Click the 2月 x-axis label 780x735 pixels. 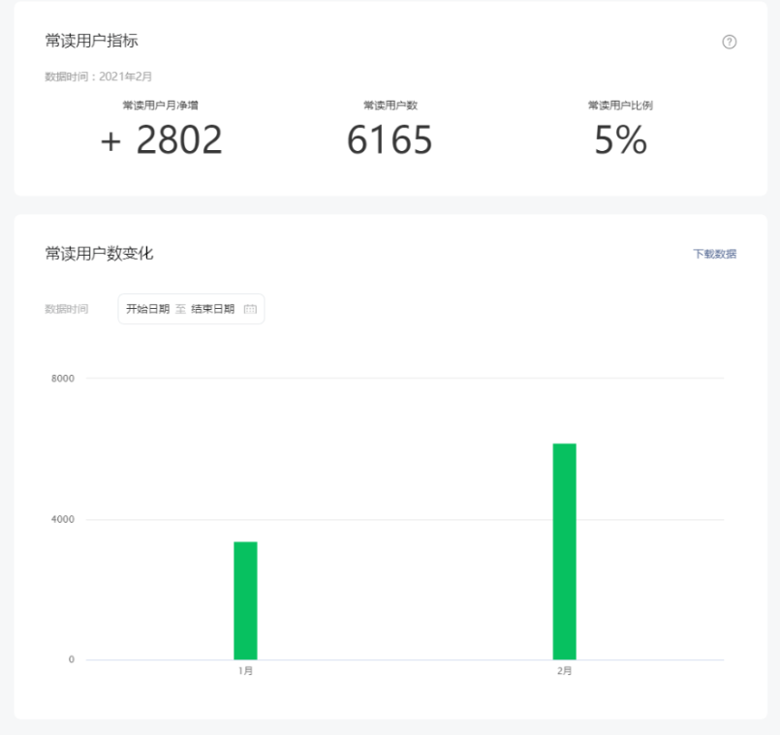[565, 671]
